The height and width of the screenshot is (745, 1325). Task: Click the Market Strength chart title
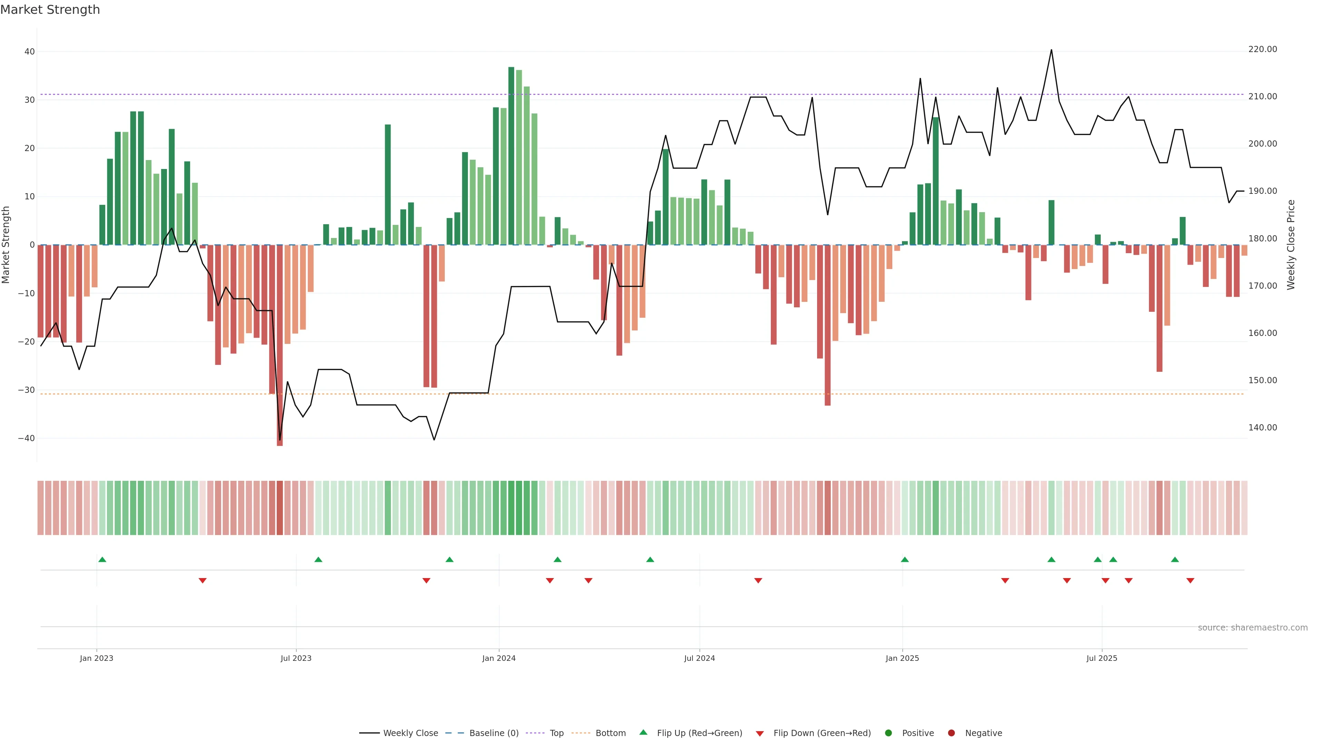[50, 10]
